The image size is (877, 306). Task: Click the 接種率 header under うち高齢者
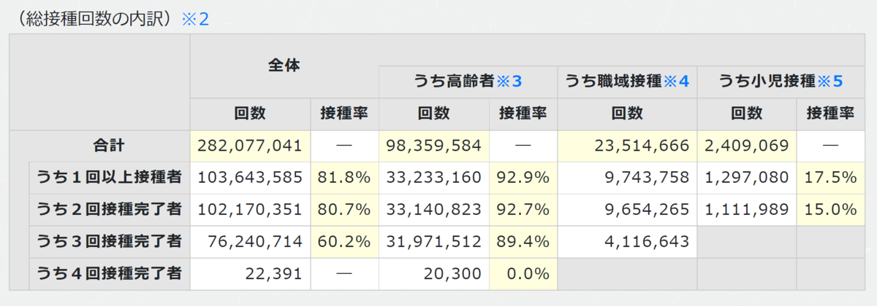pos(523,114)
